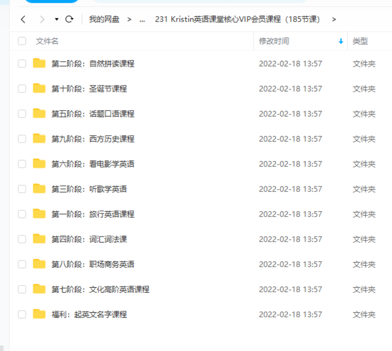Open folder icon for 第八阶段：职场商务英语
Viewport: 392px width, 351px height.
[x=39, y=264]
